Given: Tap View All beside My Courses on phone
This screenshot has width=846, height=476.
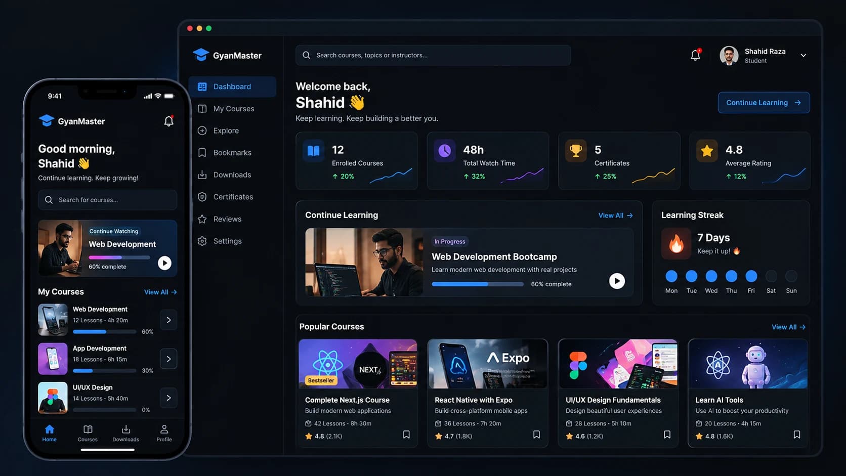Looking at the screenshot, I should [160, 292].
